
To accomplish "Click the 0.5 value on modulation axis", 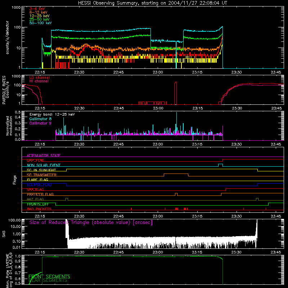I will (18, 112).
